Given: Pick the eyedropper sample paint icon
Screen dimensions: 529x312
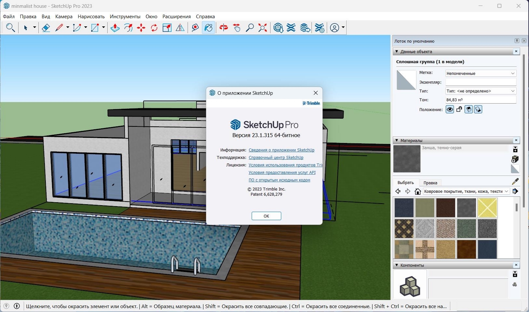Looking at the screenshot, I should tap(515, 181).
